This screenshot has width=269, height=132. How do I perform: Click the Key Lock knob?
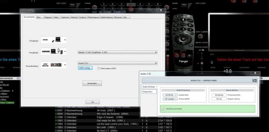tap(200, 37)
